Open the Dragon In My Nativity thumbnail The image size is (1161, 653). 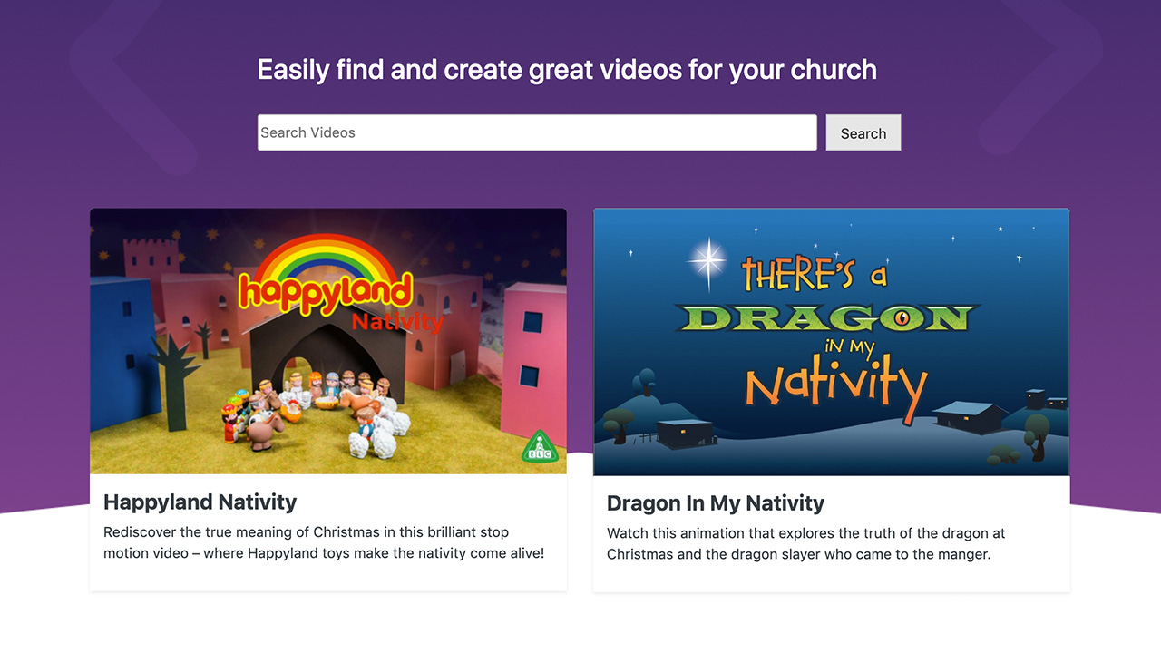click(x=832, y=342)
